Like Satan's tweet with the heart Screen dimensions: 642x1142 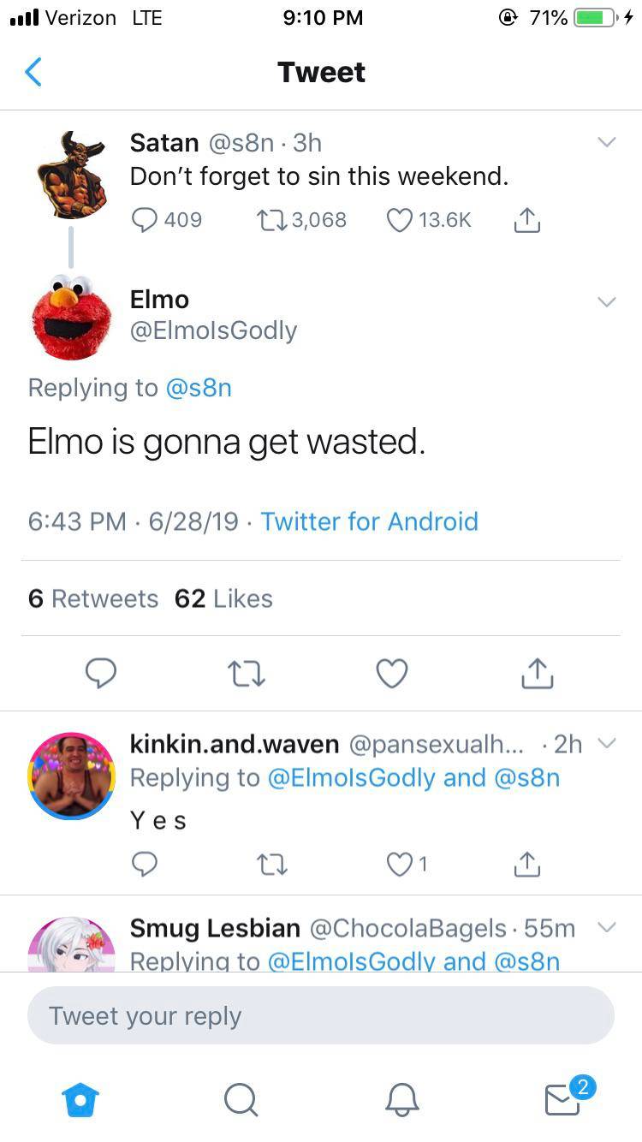pyautogui.click(x=399, y=220)
